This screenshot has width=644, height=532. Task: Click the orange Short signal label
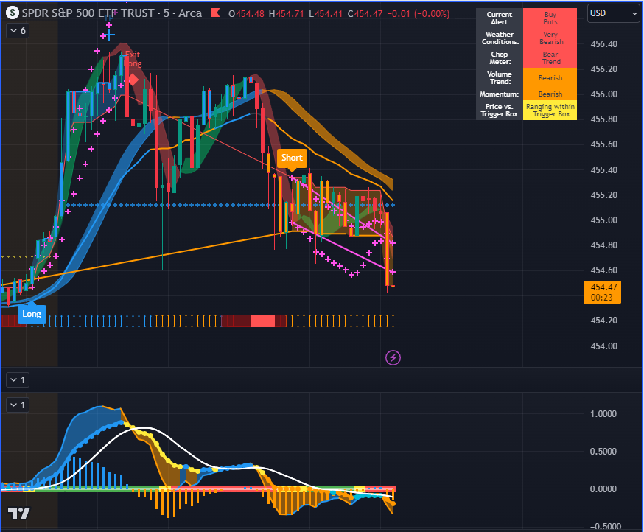point(292,158)
